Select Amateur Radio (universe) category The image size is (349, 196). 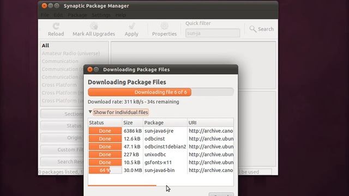click(71, 53)
